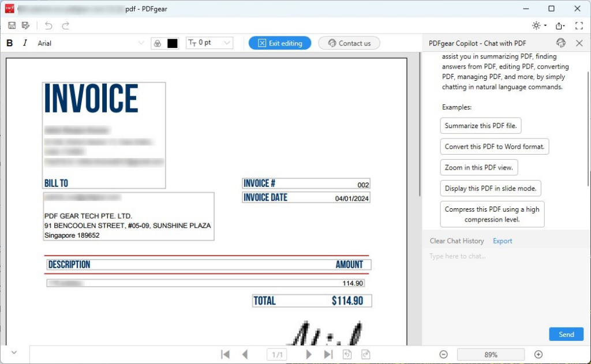Rotate page clockwise
Viewport: 591px width, 364px height.
365,354
